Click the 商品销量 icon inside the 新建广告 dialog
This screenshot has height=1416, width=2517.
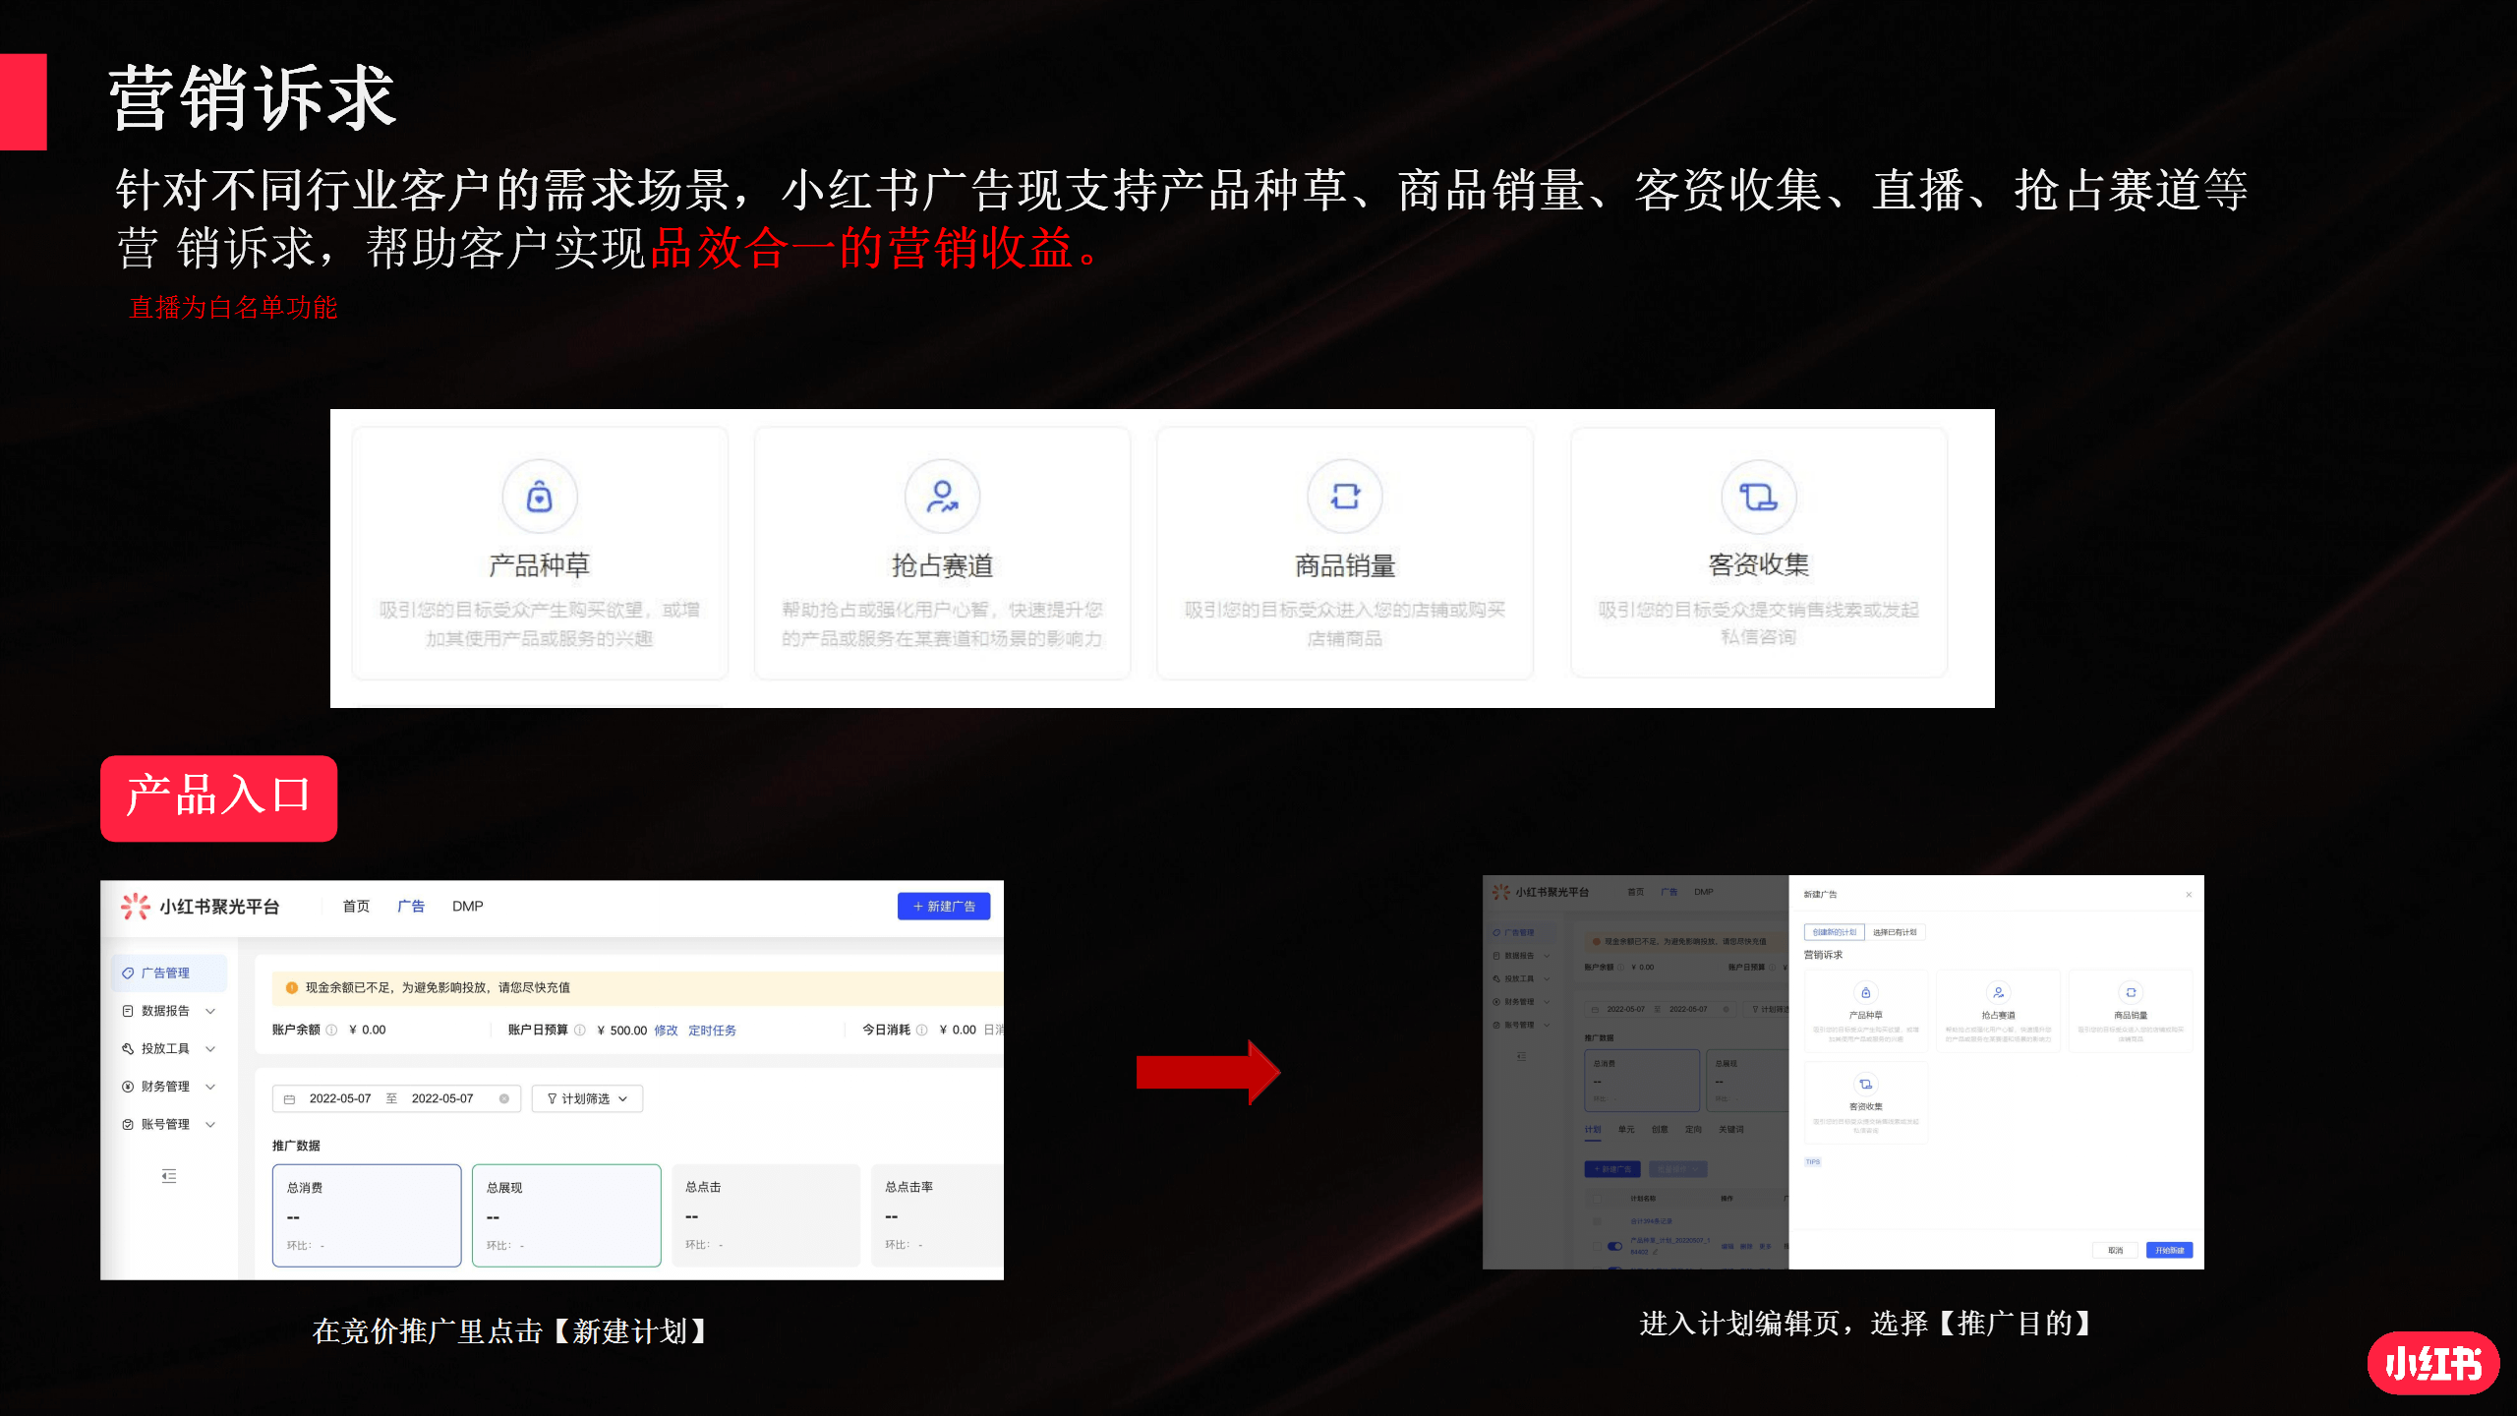pyautogui.click(x=2131, y=992)
